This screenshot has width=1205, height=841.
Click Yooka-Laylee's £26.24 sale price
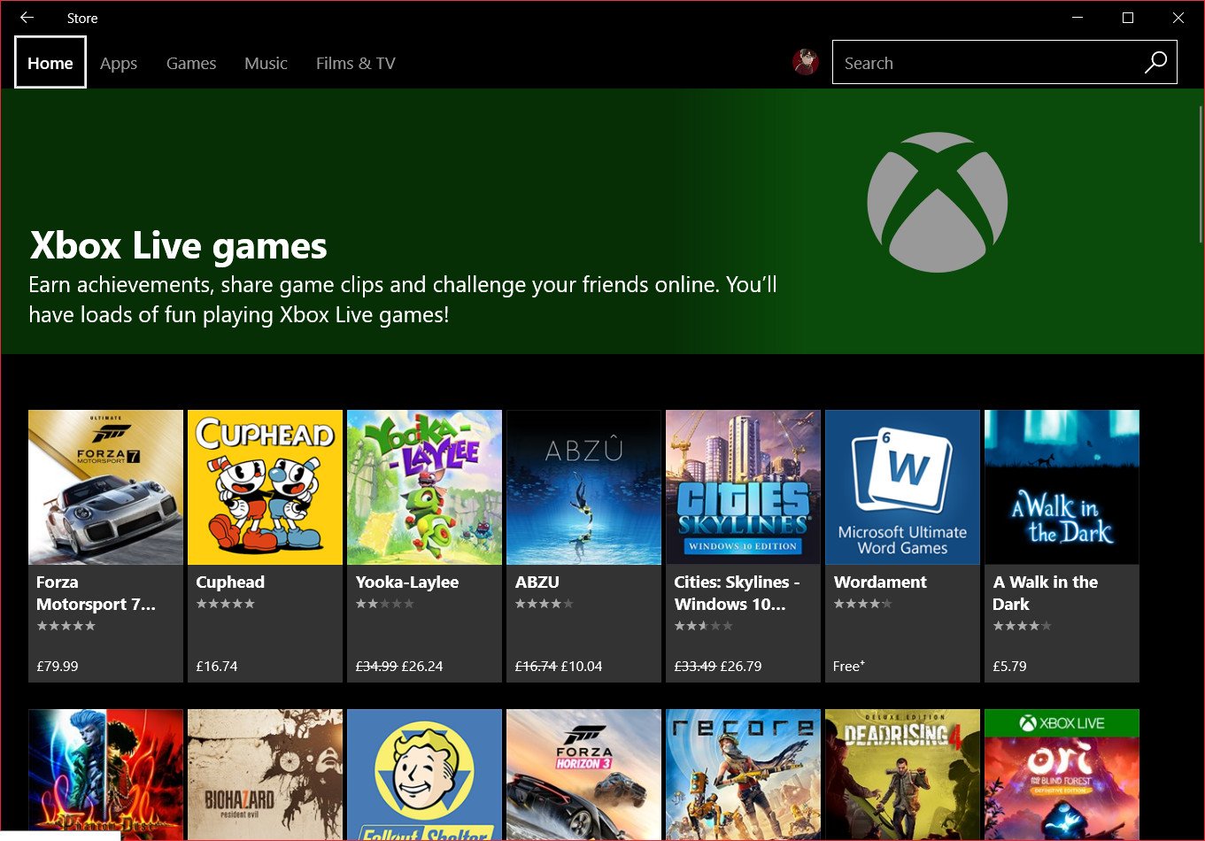(x=422, y=666)
